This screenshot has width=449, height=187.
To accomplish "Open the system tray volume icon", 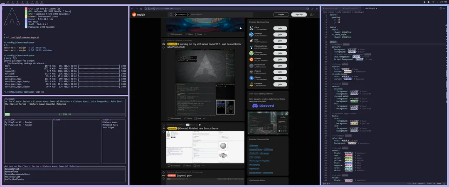I will [x=428, y=2].
